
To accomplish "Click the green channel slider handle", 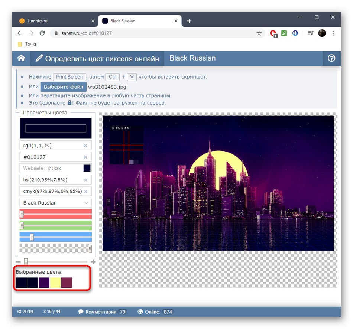I will tap(22, 225).
